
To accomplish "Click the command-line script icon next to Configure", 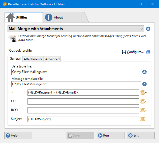I will click(x=148, y=52).
